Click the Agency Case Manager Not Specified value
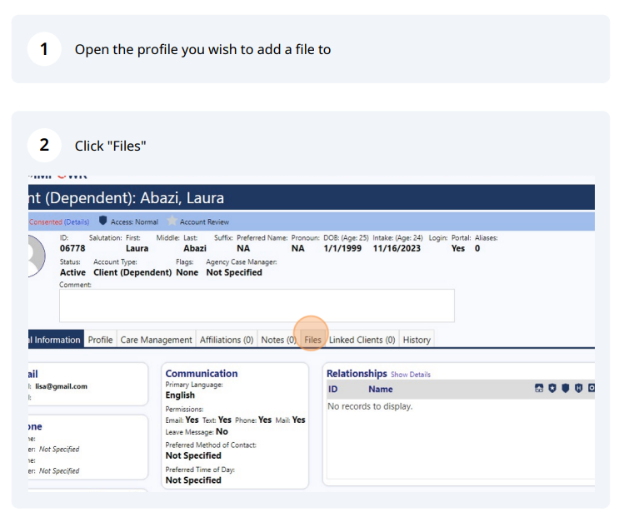The width and height of the screenshot is (619, 522). click(234, 272)
